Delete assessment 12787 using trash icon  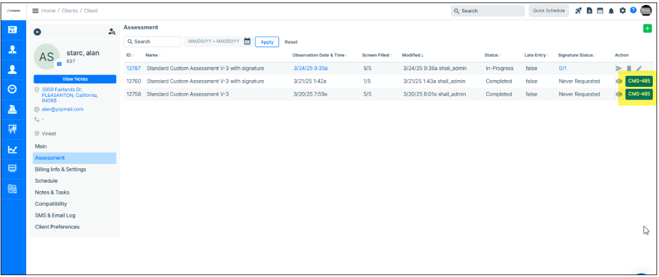click(629, 68)
